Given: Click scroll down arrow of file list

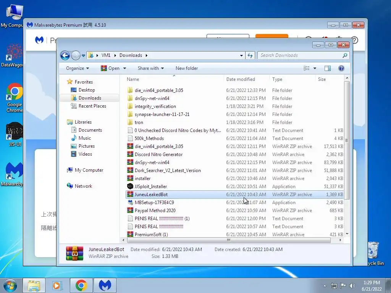Looking at the screenshot, I should (347, 234).
